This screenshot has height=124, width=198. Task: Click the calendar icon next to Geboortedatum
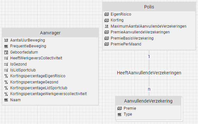(x=6, y=52)
